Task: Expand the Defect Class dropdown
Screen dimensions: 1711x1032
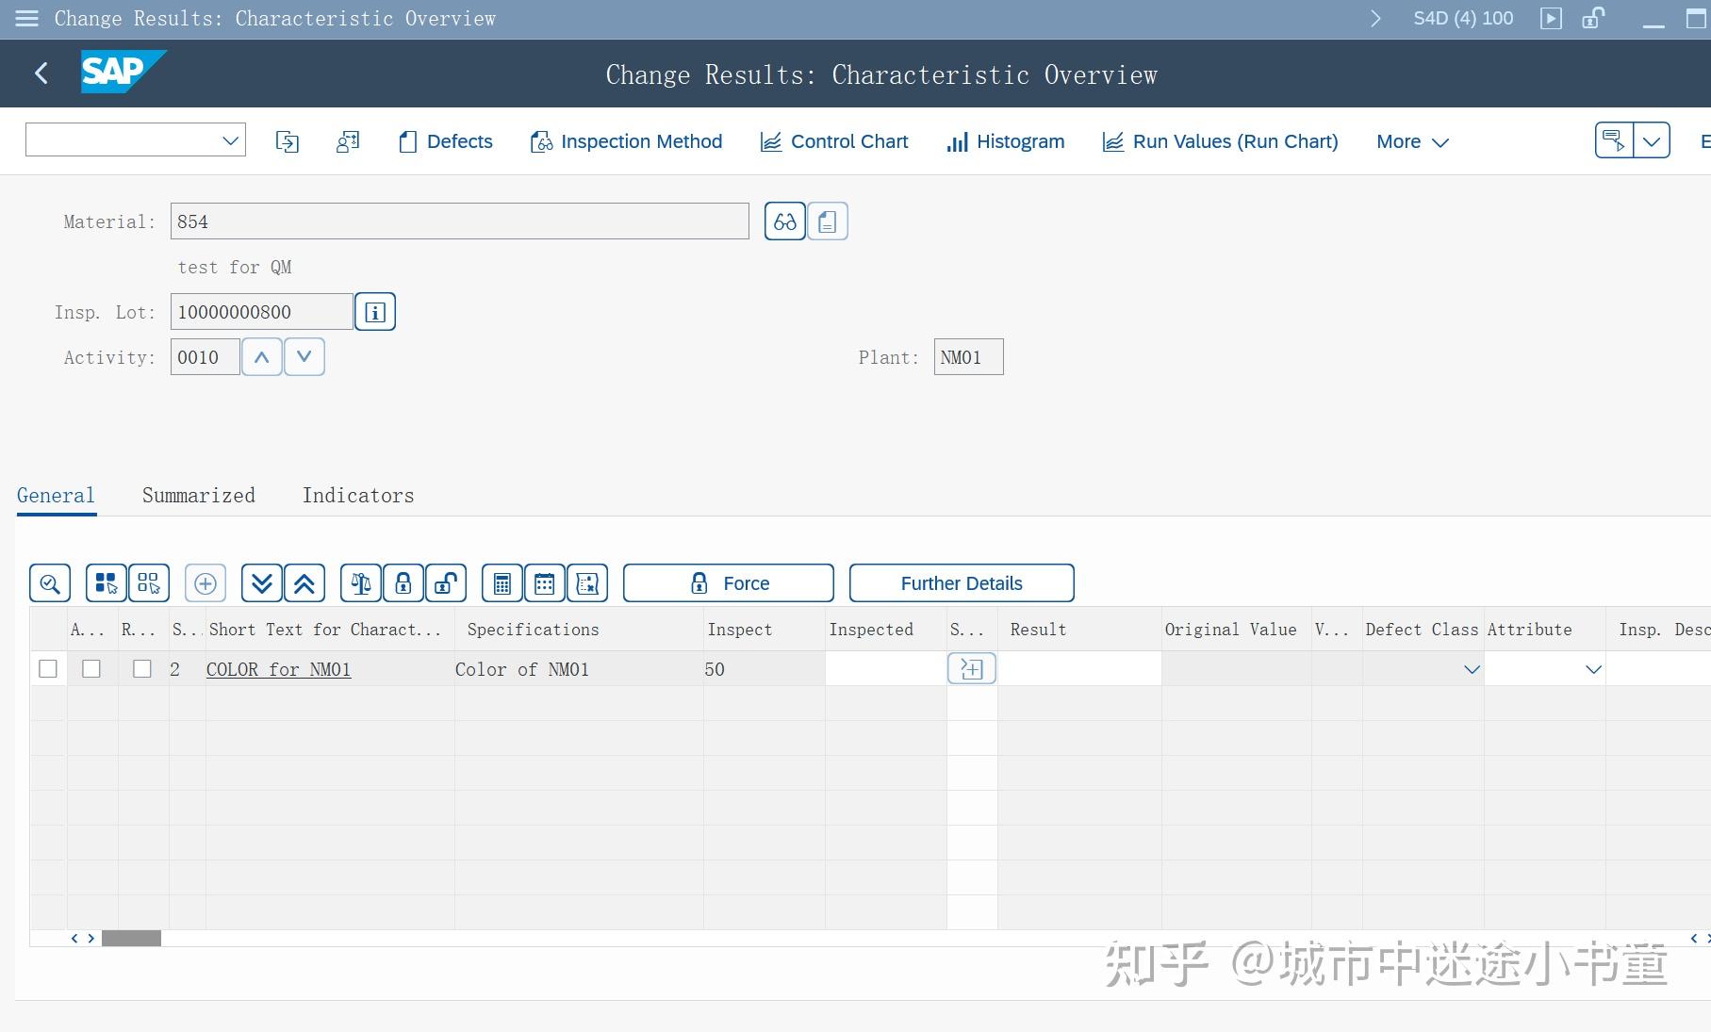Action: click(1471, 670)
